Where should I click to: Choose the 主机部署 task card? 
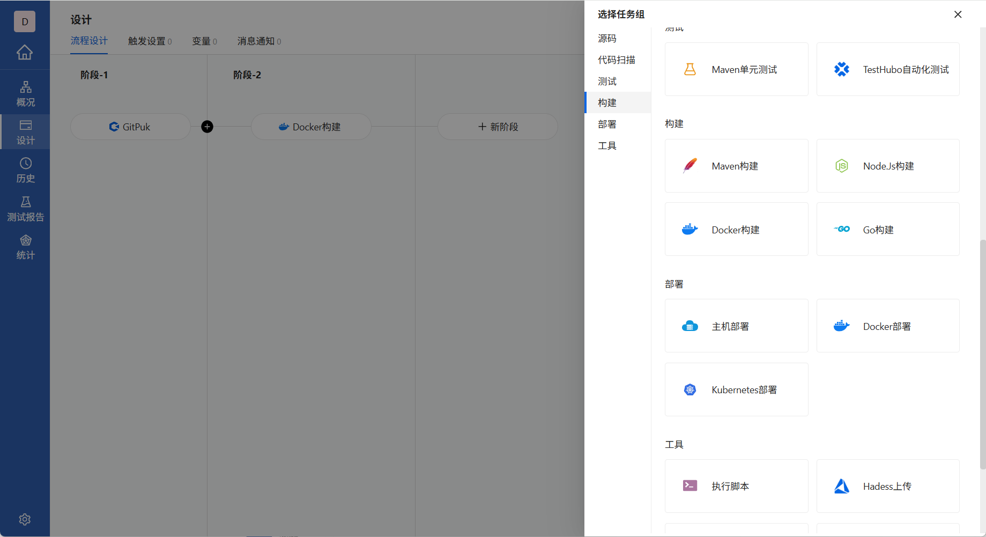[737, 326]
